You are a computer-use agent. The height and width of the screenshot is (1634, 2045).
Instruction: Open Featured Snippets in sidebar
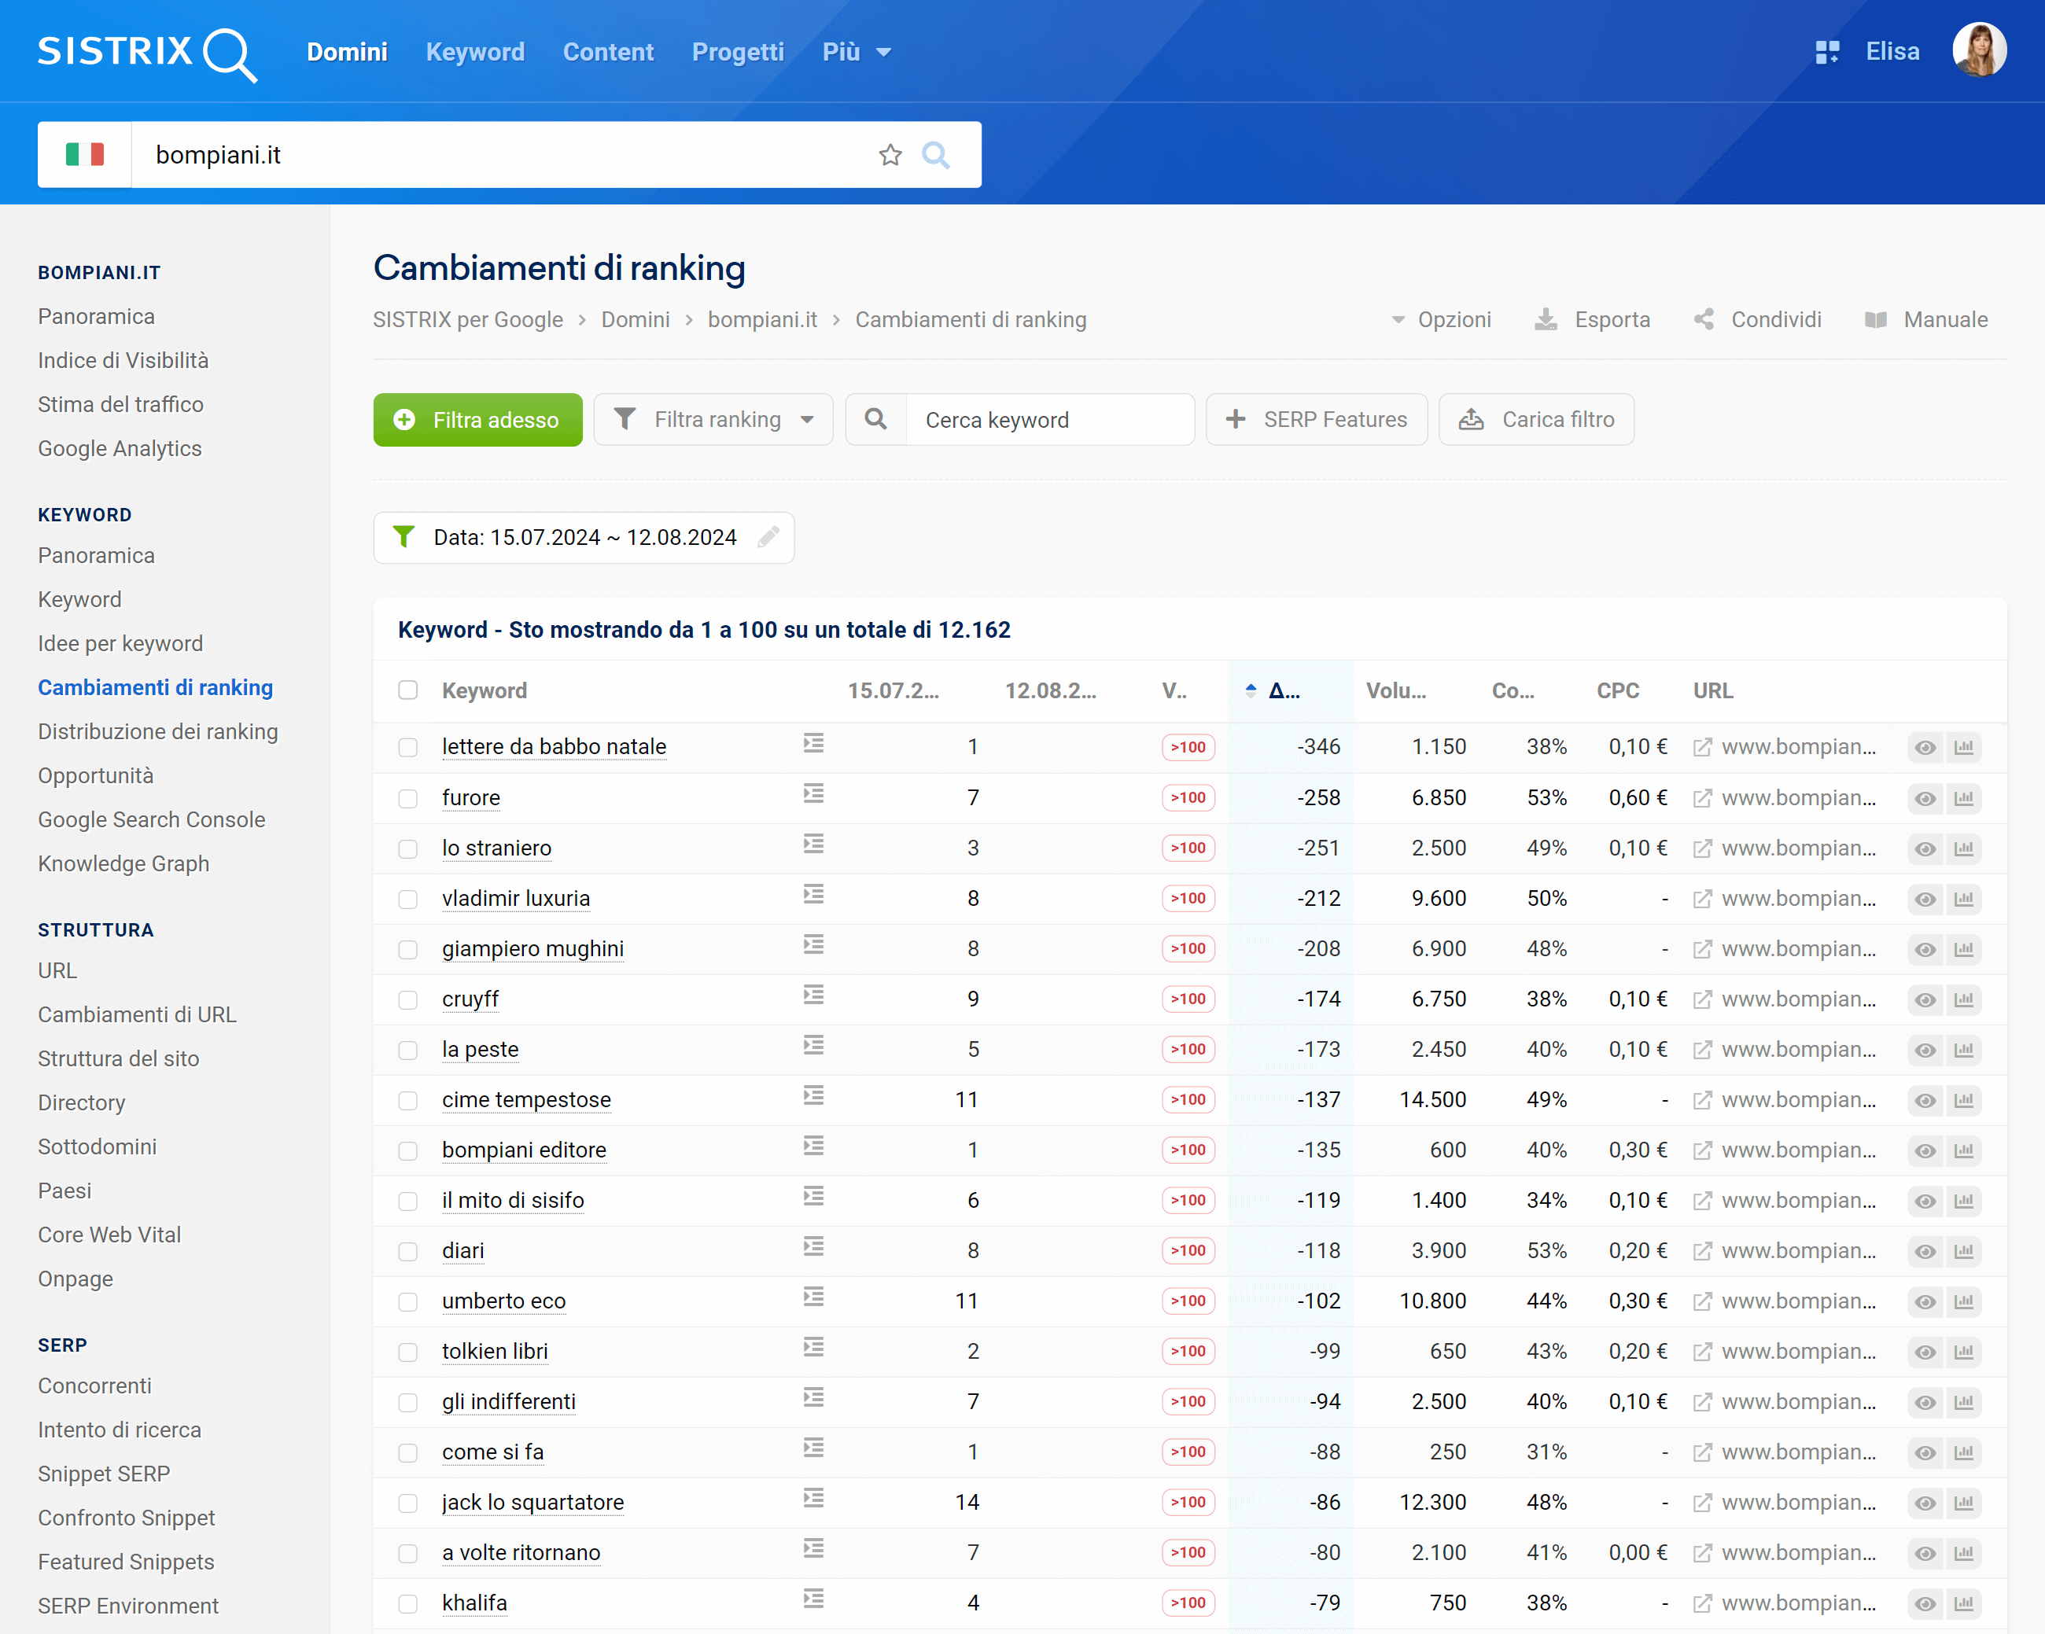click(126, 1561)
